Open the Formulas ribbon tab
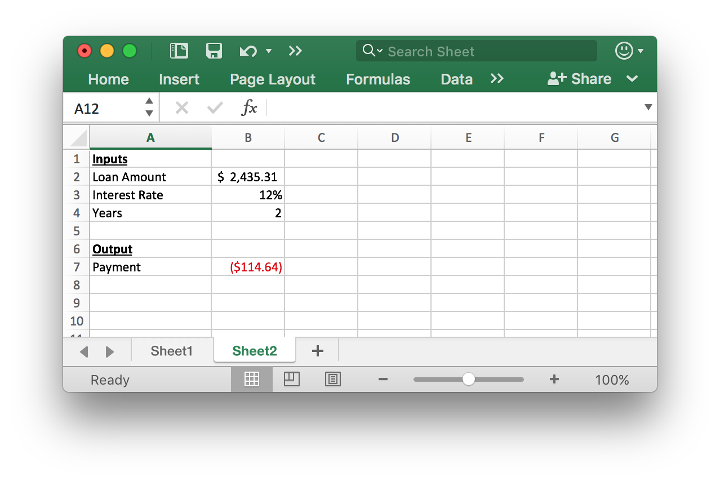 coord(378,79)
